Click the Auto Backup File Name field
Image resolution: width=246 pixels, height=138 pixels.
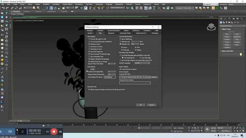110,77
